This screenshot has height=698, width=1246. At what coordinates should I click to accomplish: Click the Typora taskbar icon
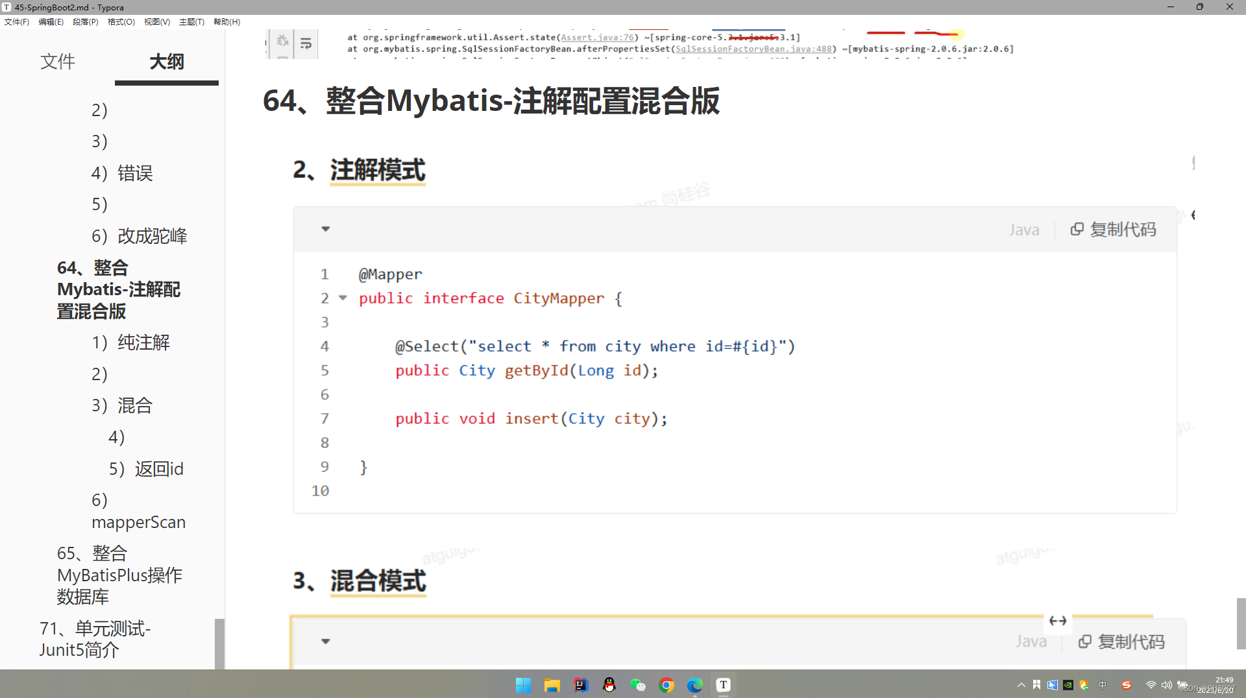pyautogui.click(x=723, y=685)
